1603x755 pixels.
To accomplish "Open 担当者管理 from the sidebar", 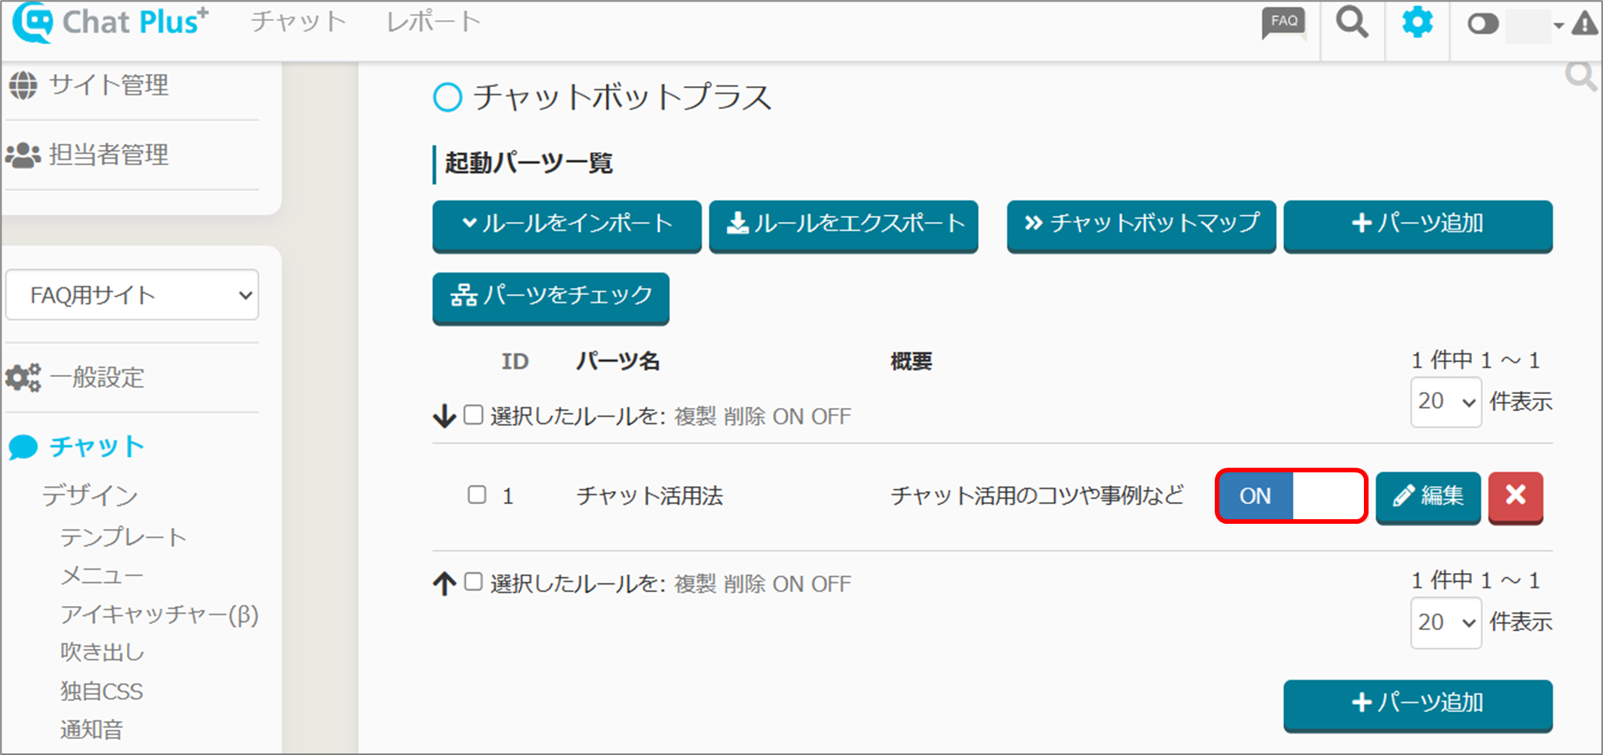I will tap(108, 155).
